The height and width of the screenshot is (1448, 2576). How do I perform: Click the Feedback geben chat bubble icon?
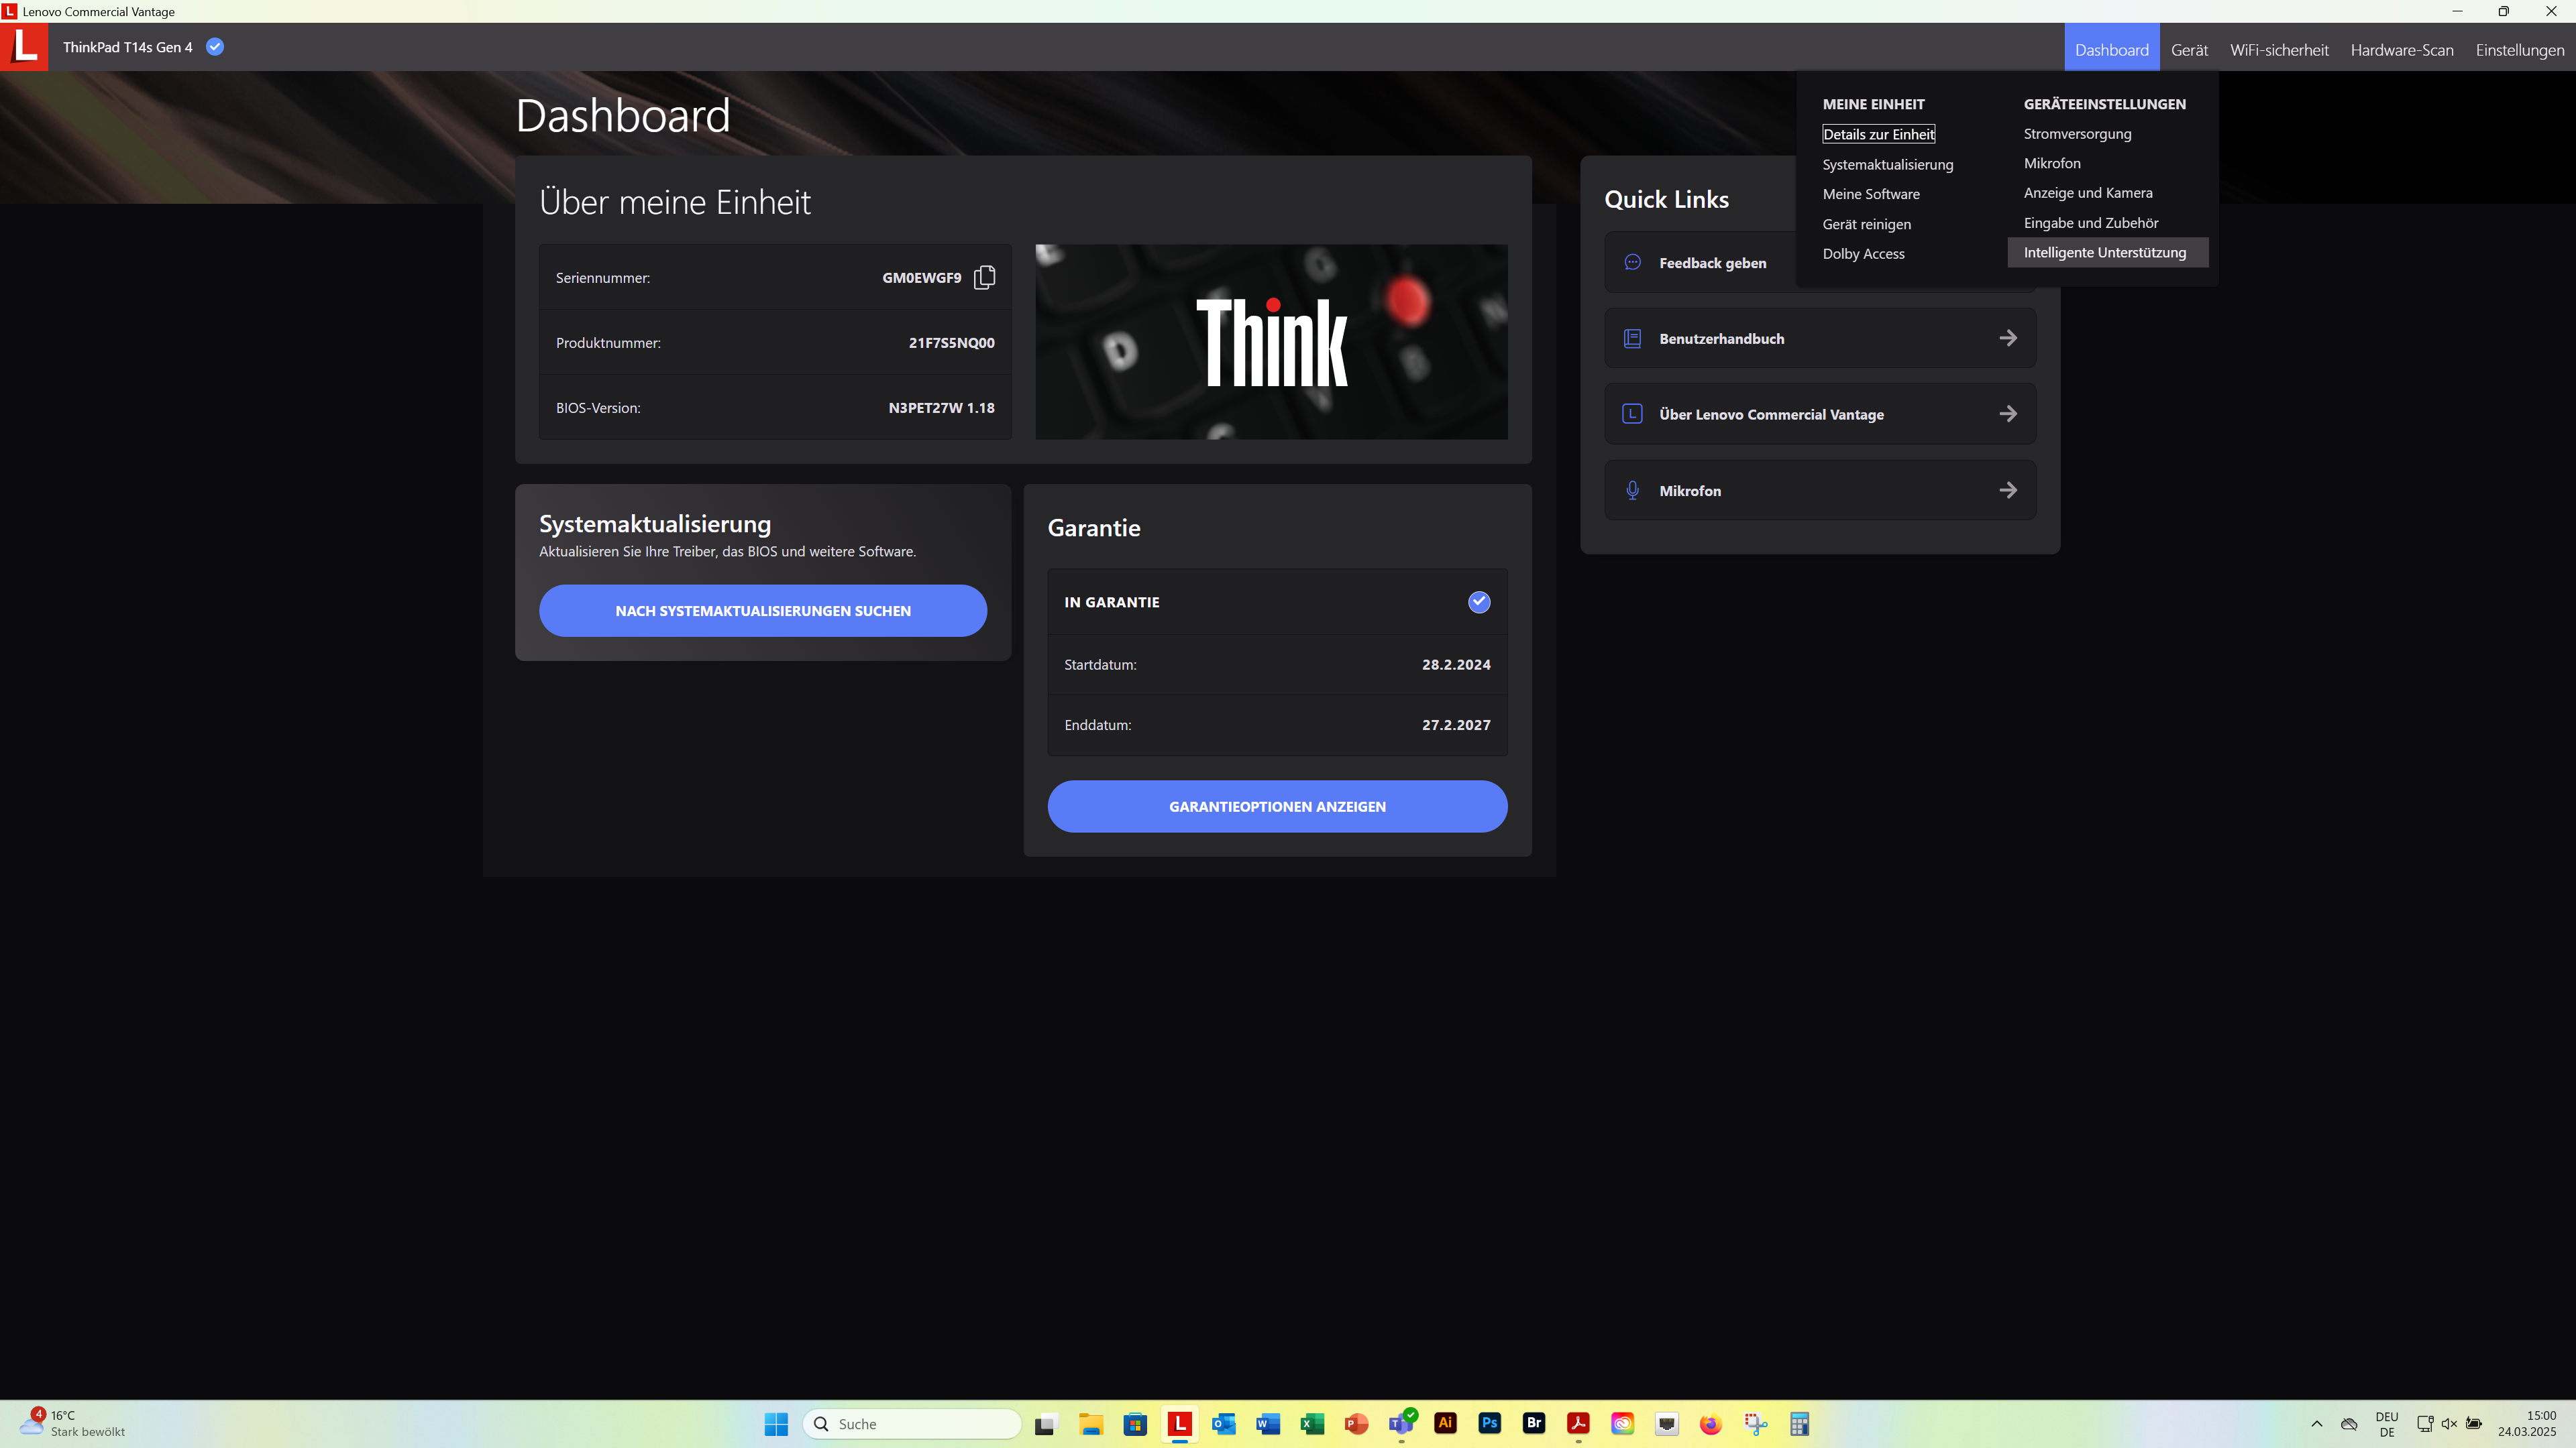[x=1632, y=262]
